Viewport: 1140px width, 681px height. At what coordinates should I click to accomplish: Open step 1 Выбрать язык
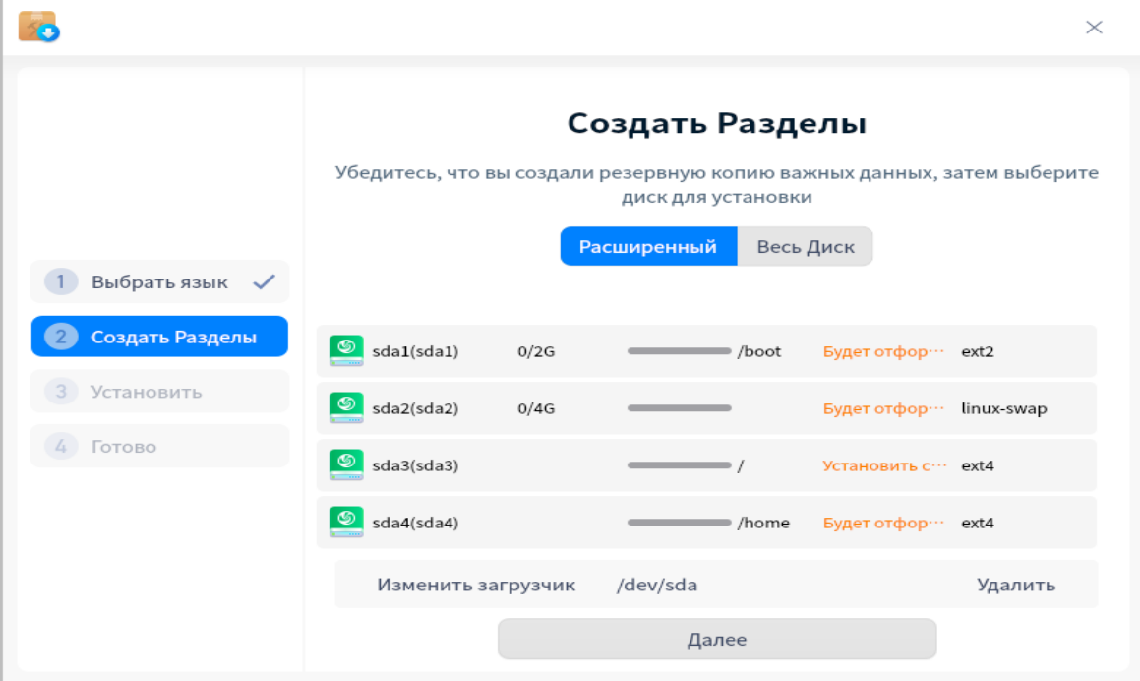[x=159, y=282]
